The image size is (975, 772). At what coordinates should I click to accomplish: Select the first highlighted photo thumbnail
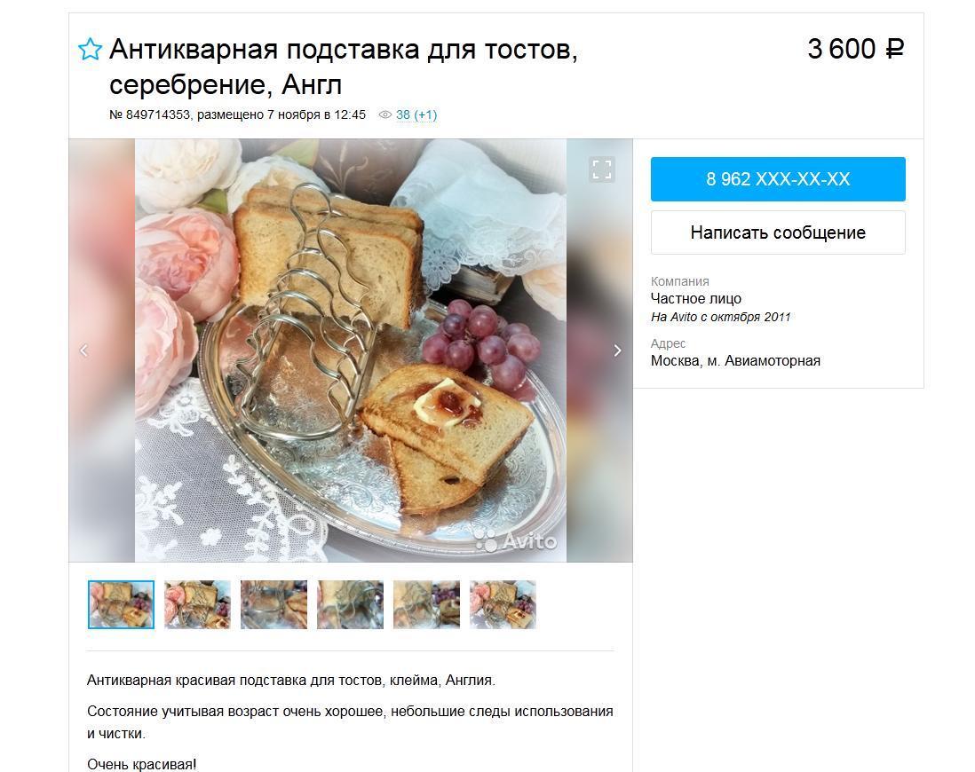[x=122, y=605]
